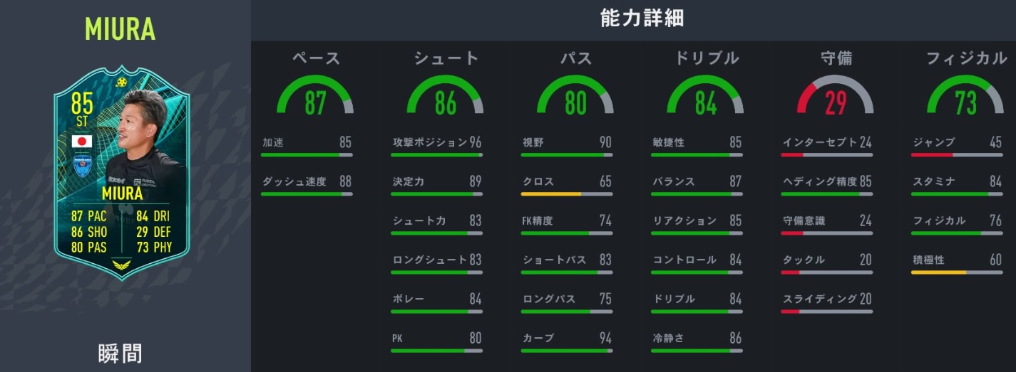The image size is (1016, 372).
Task: Click the パス gauge showing 80
Action: (575, 96)
